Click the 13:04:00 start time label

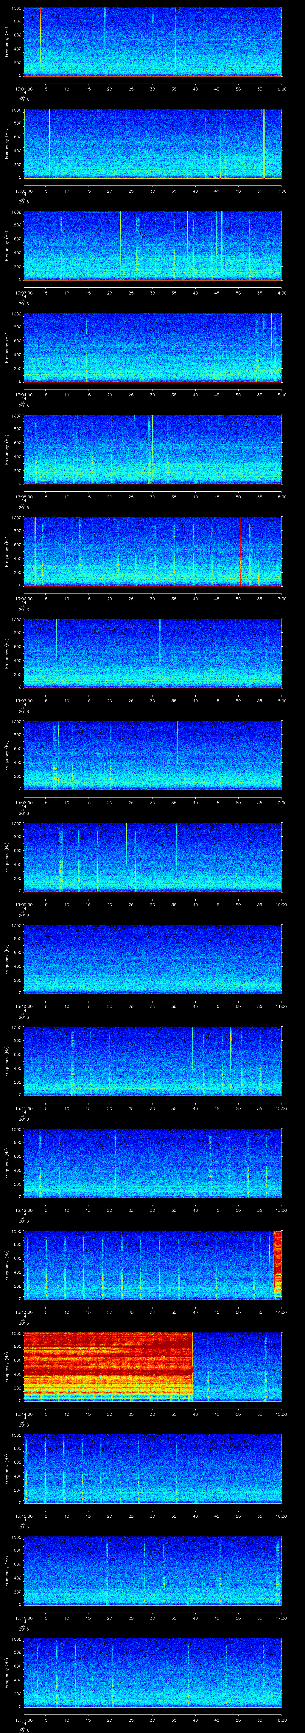(x=24, y=395)
